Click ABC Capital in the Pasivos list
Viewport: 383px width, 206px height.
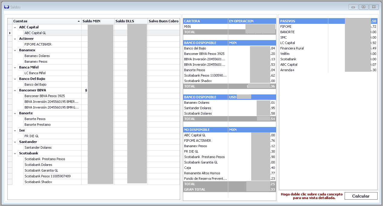[x=328, y=65]
